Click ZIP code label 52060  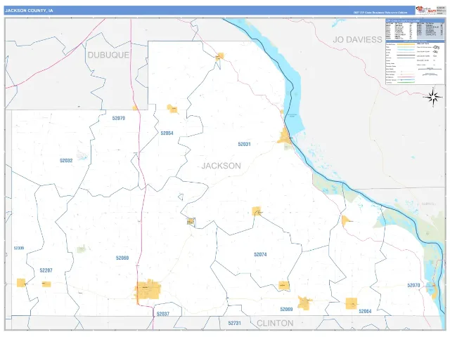point(122,258)
